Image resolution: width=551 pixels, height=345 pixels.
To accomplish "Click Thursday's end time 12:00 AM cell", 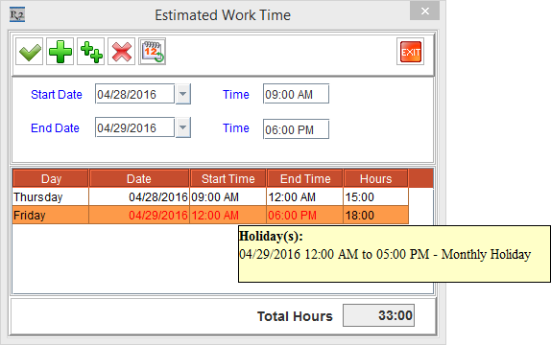I will (305, 196).
